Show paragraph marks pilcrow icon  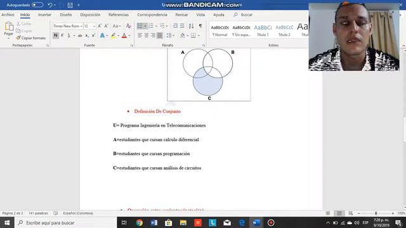[200, 26]
